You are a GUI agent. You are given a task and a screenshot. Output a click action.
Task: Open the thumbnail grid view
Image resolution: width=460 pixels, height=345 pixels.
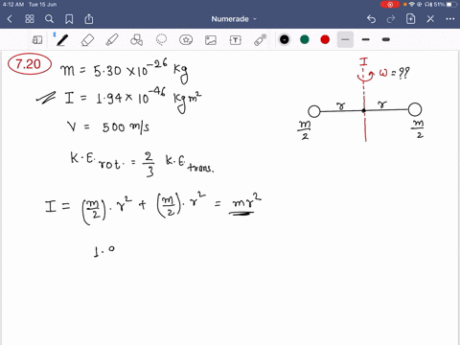(x=30, y=19)
